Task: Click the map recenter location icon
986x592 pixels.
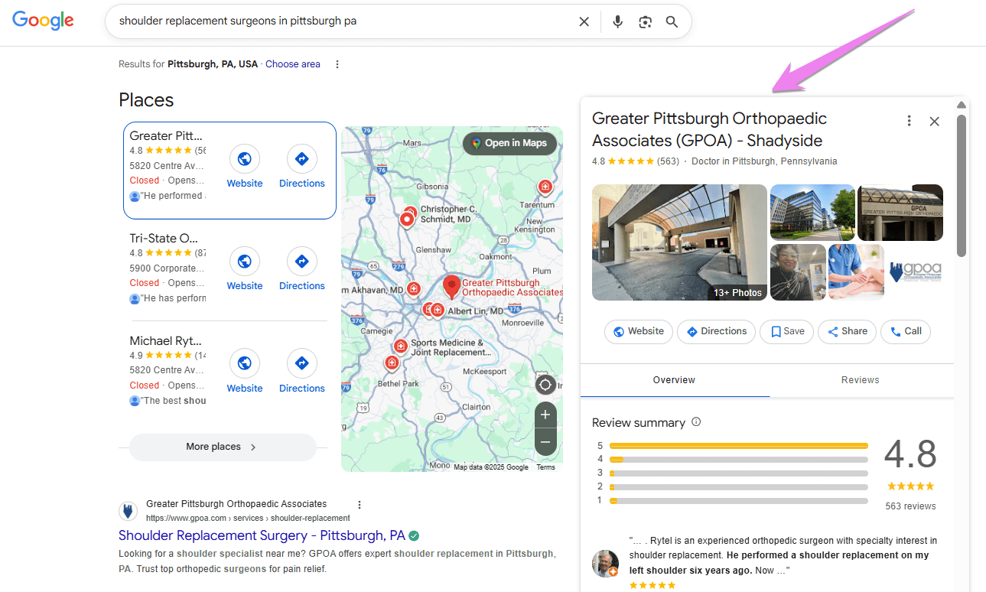Action: pos(545,384)
